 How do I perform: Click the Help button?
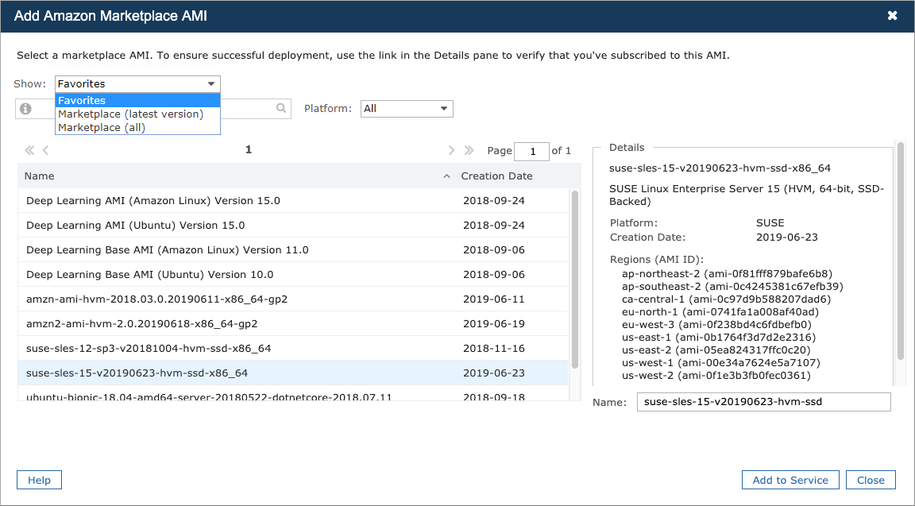click(39, 480)
